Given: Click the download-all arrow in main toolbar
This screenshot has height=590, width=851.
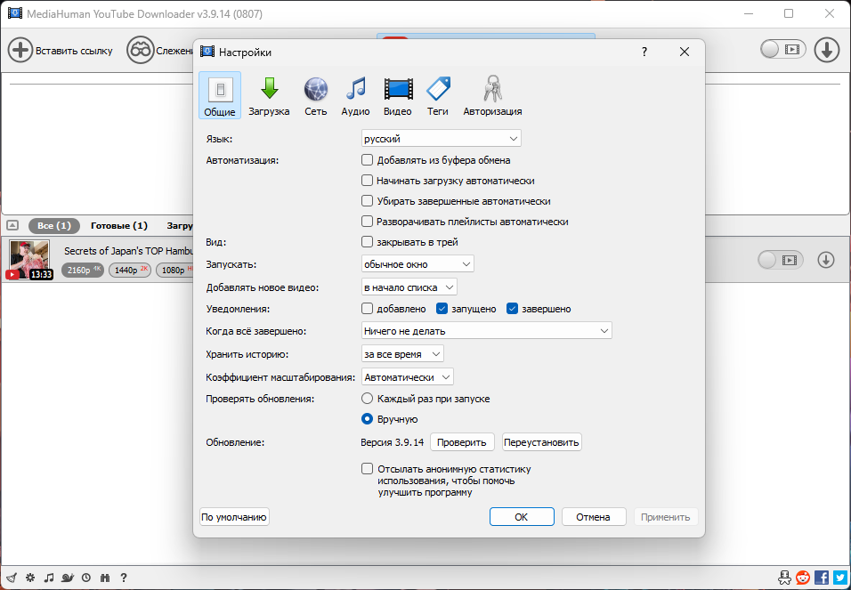Looking at the screenshot, I should [x=827, y=50].
